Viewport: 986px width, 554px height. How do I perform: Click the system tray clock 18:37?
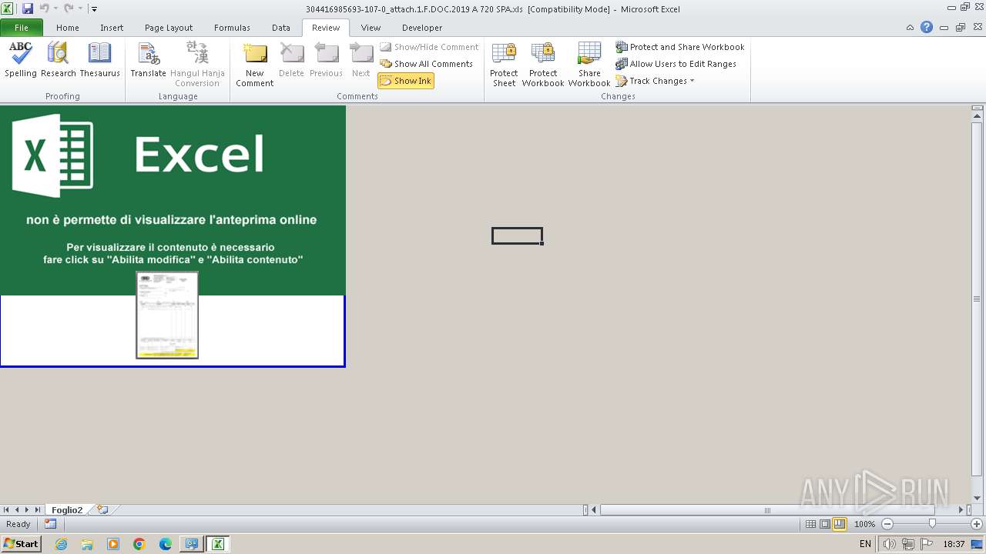click(954, 544)
